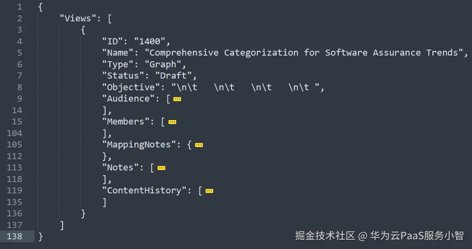Viewport: 472px width, 249px height.
Task: Click line number 119 in the gutter
Action: 15,191
